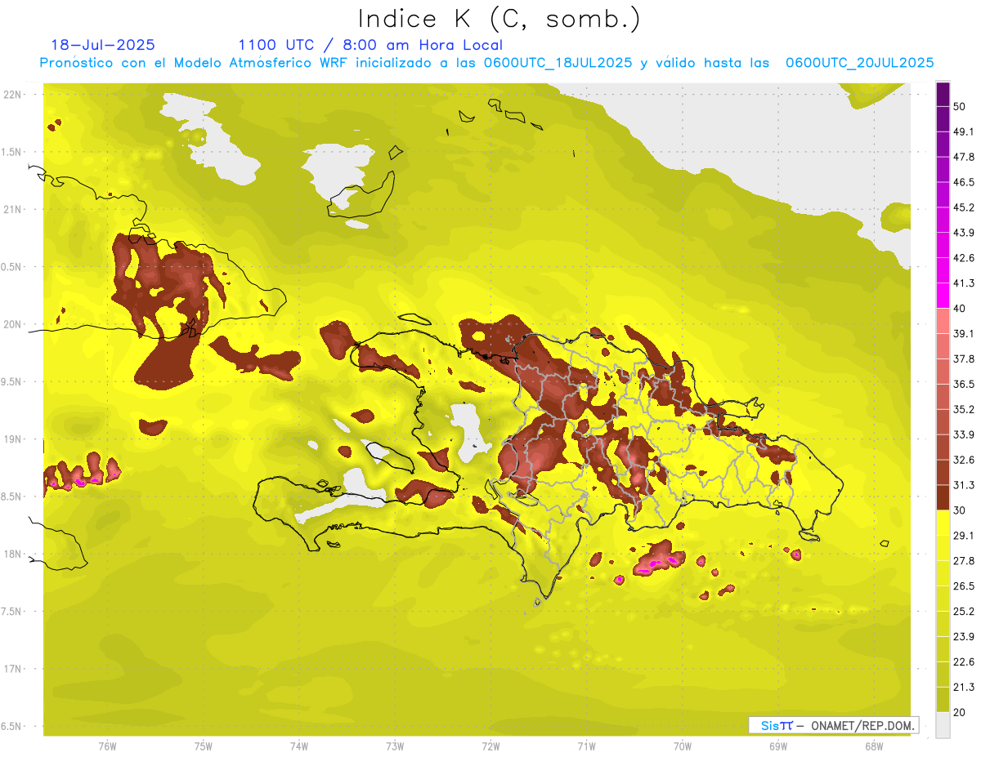Click the '37.8' colorbar label

pyautogui.click(x=965, y=358)
